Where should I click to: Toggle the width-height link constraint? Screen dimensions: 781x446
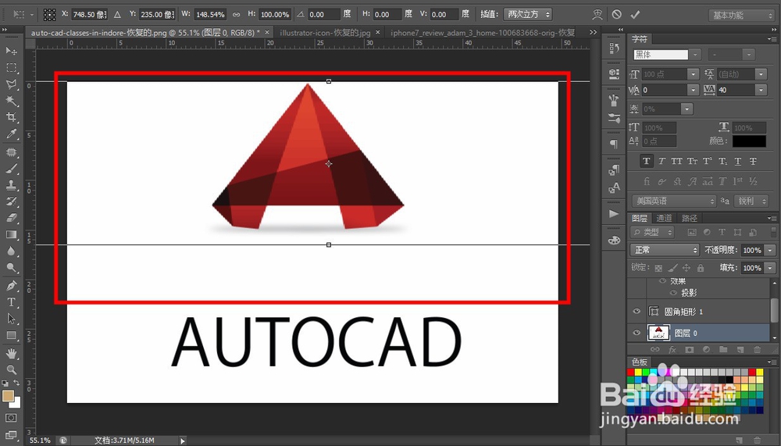(x=236, y=15)
